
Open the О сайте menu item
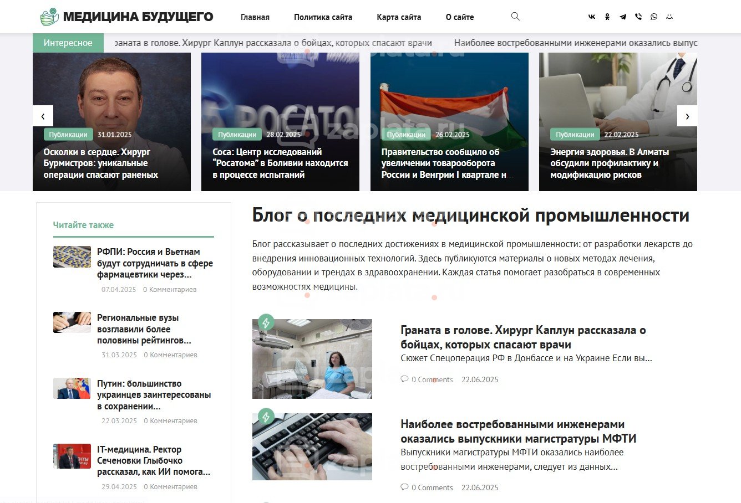coord(460,17)
